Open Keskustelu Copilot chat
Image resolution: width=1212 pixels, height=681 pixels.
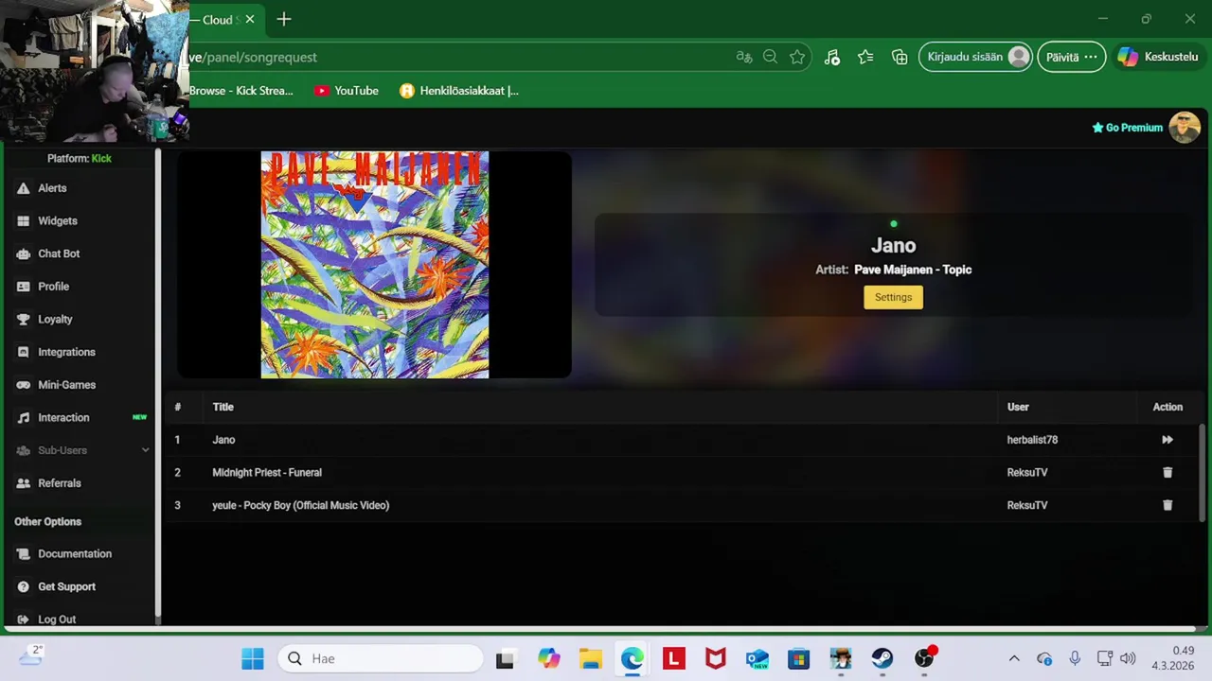point(1159,57)
